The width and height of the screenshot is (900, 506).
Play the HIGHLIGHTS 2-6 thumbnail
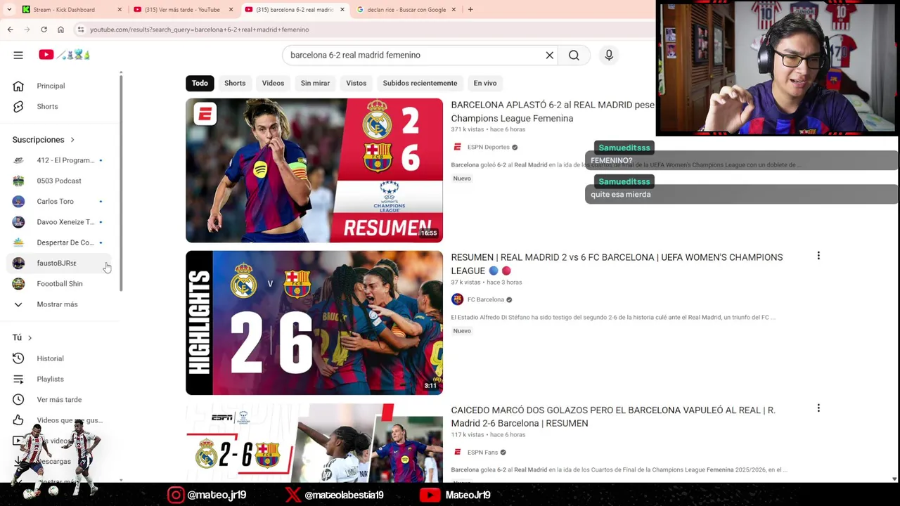pyautogui.click(x=314, y=323)
